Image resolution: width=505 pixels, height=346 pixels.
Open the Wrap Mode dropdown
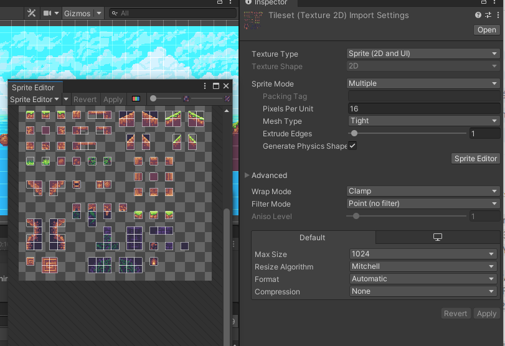tap(423, 191)
